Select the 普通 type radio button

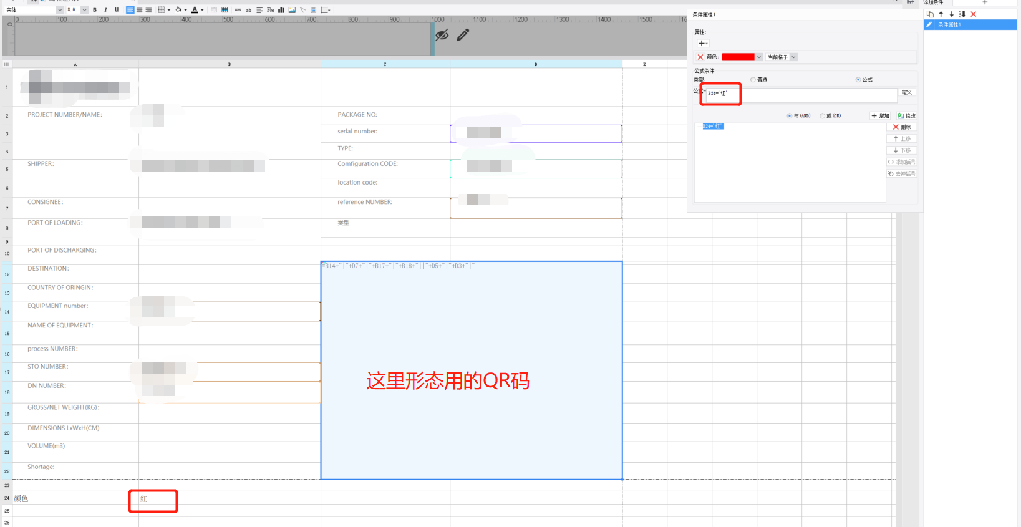click(753, 80)
